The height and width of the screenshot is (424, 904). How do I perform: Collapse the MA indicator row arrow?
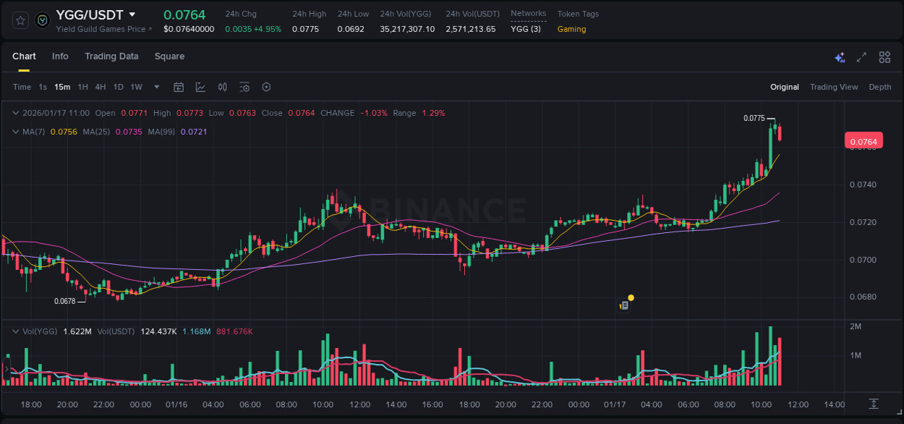pos(15,131)
